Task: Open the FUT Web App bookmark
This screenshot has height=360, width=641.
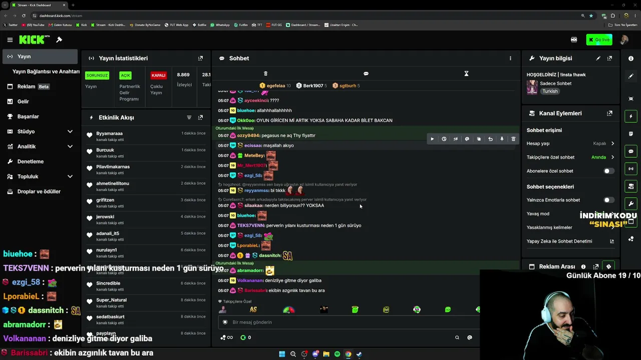Action: (x=176, y=25)
